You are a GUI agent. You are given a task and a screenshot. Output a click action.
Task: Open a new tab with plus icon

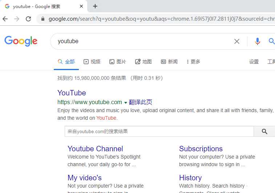95,6
